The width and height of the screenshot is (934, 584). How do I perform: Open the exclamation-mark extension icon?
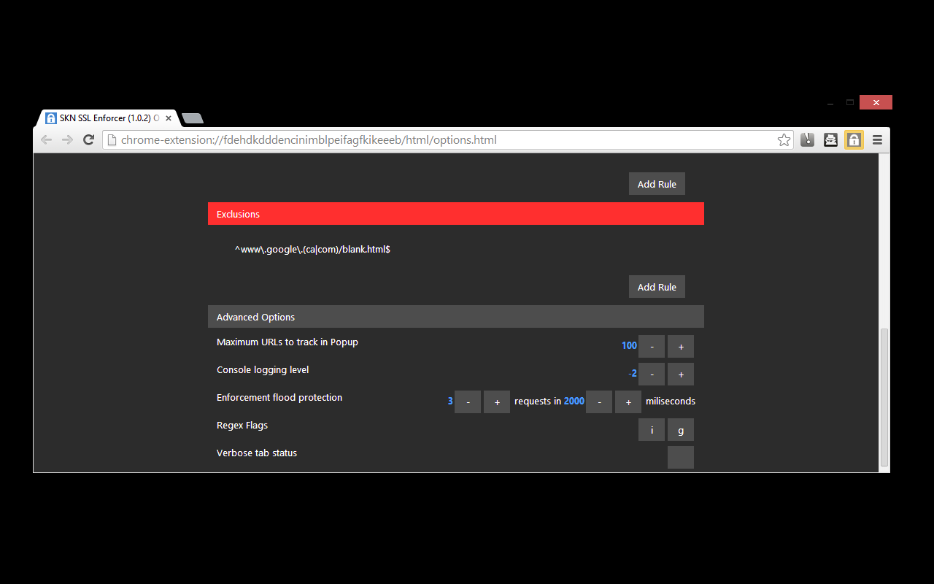click(807, 139)
